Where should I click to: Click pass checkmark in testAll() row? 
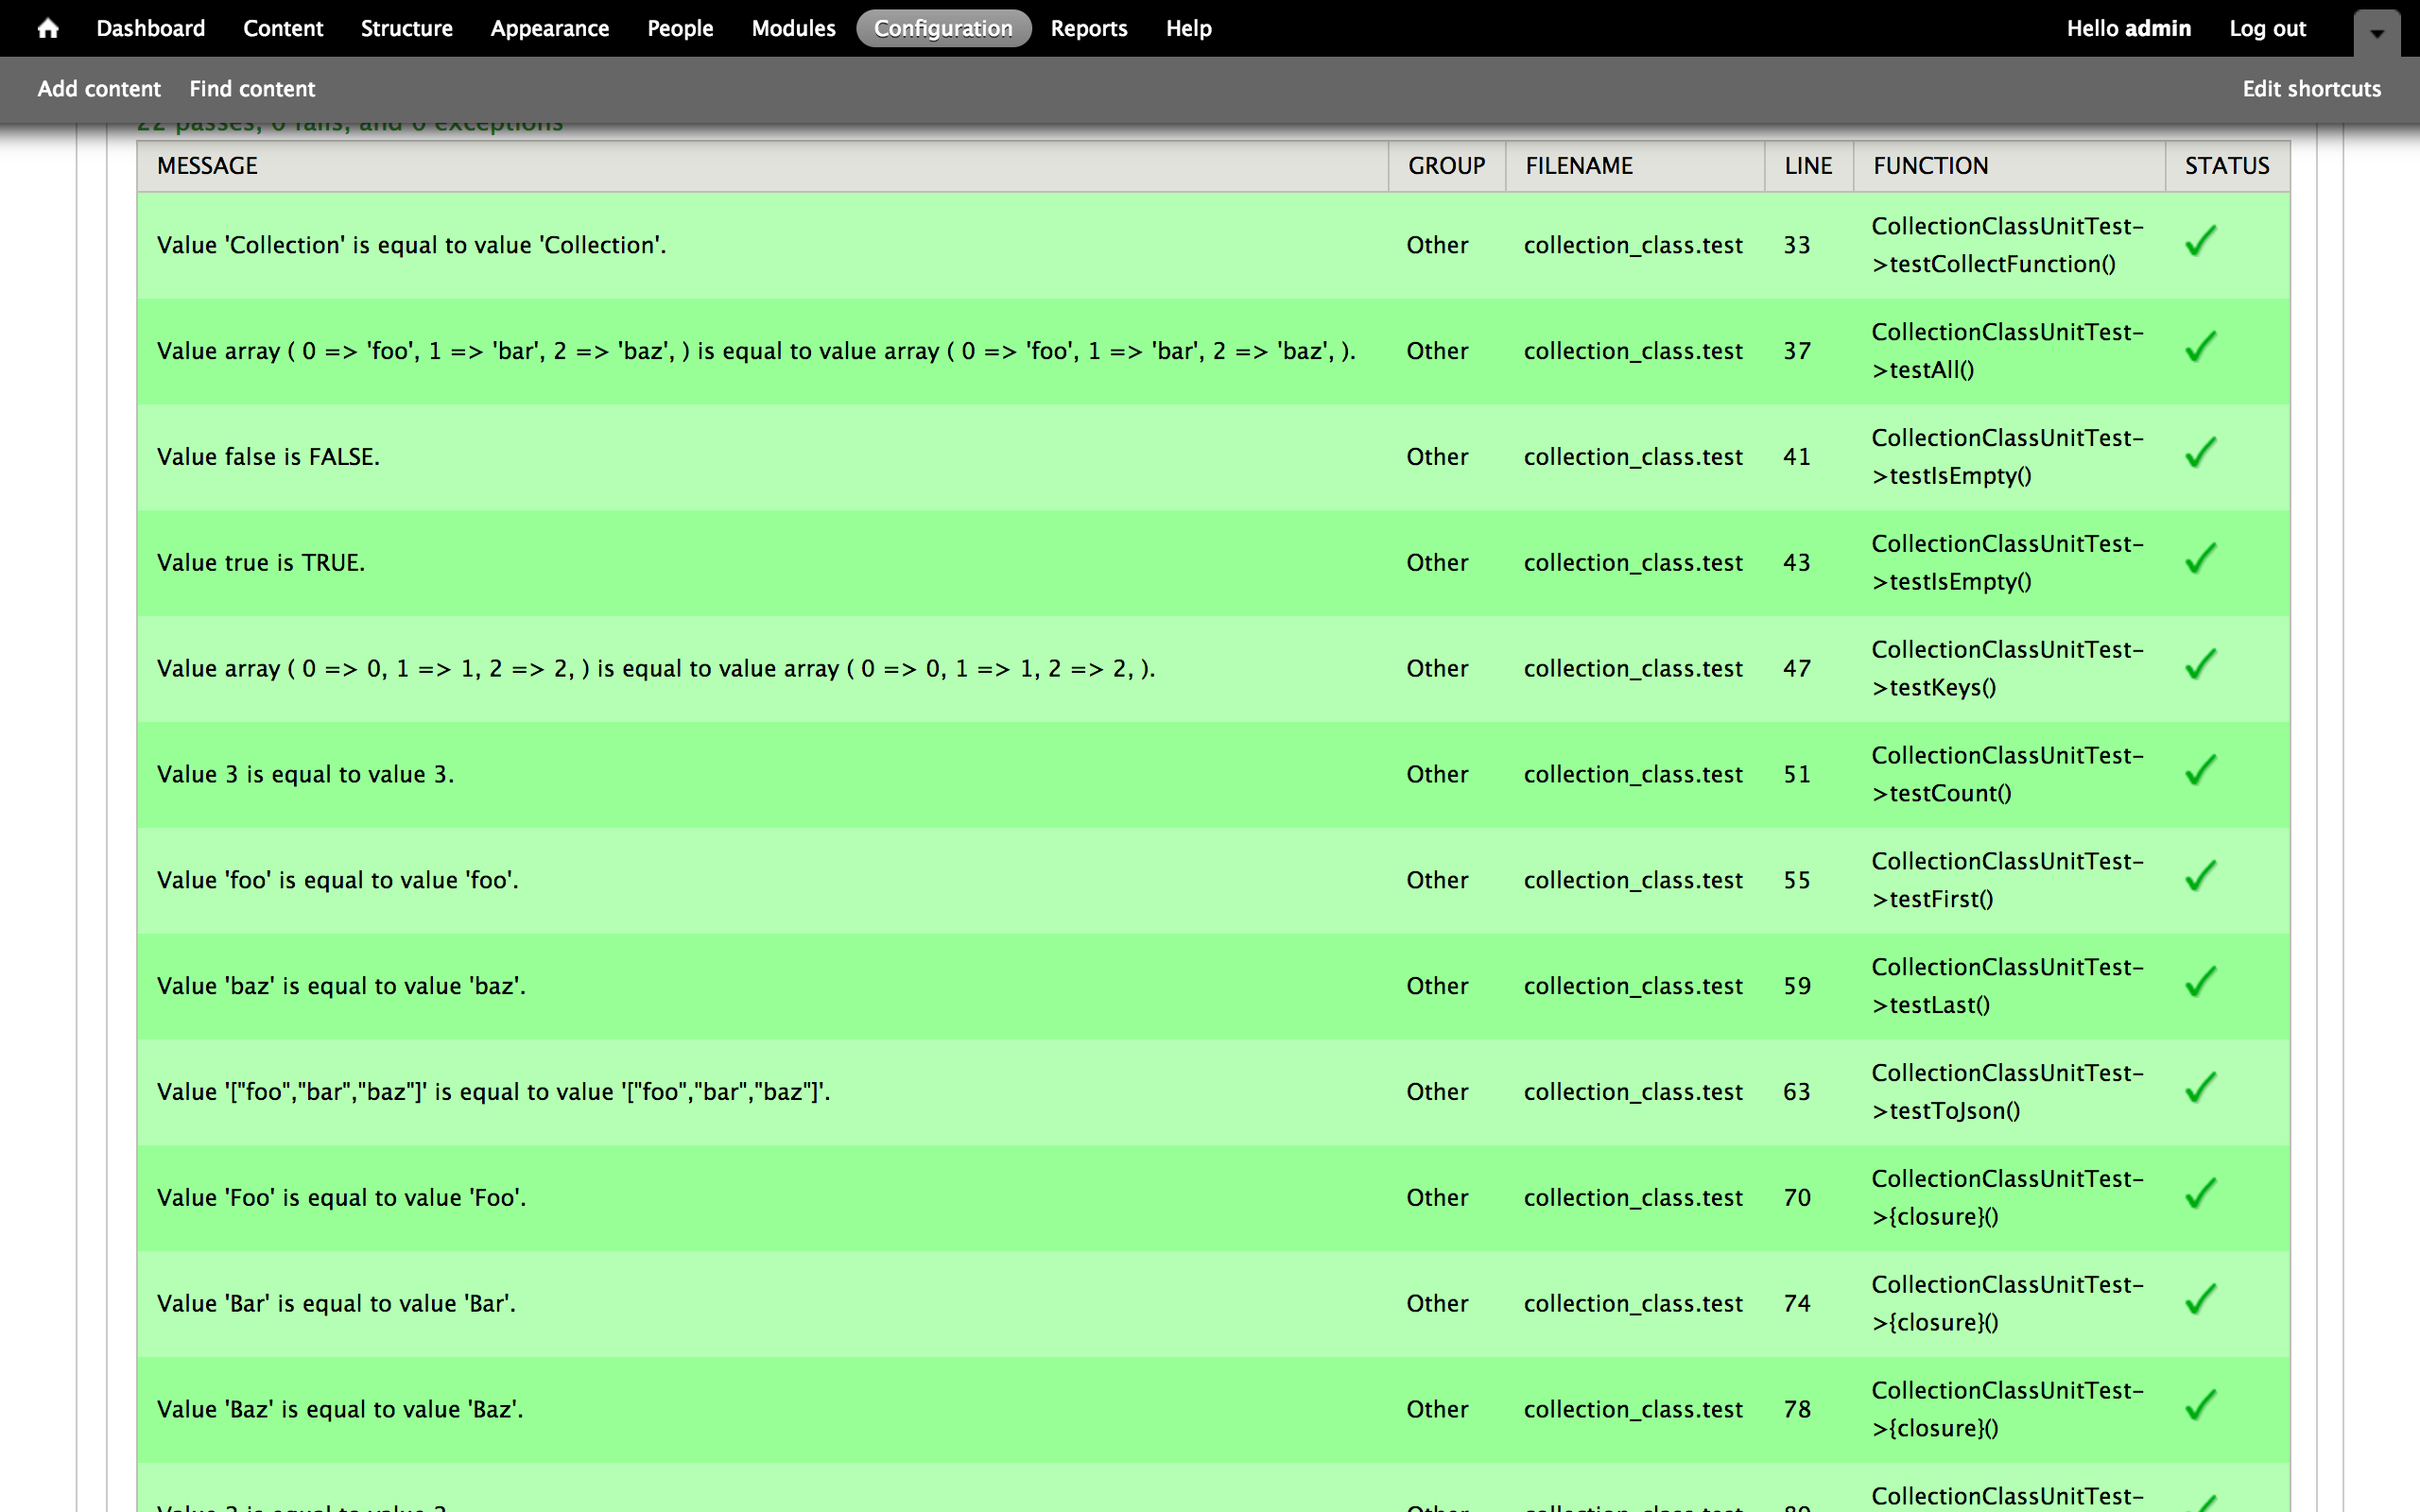pyautogui.click(x=2200, y=347)
